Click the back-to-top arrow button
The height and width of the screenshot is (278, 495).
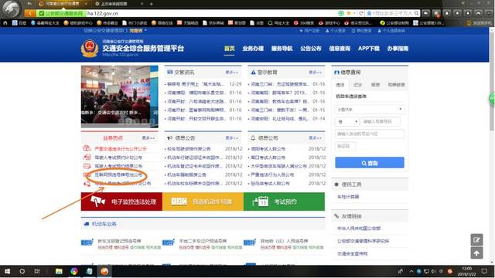coord(476,253)
